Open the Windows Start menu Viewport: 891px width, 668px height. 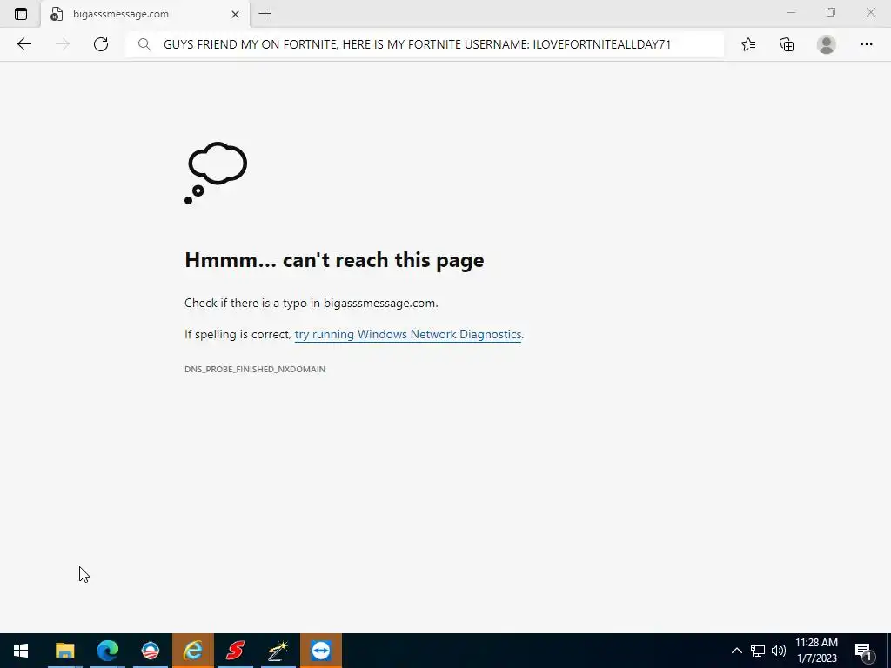click(x=21, y=651)
